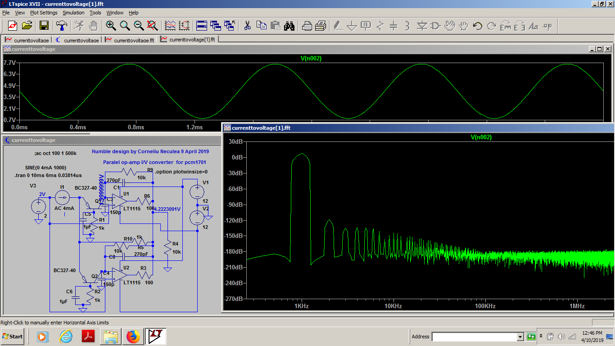This screenshot has width=615, height=346.
Task: Save with the floppy disk icon
Action: click(x=44, y=25)
